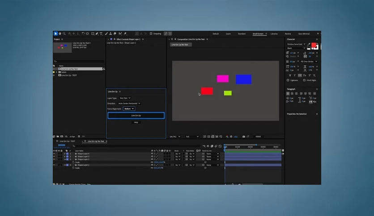Viewport: 374px width, 216px height.
Task: Switch to the Review workspace
Action: point(288,34)
